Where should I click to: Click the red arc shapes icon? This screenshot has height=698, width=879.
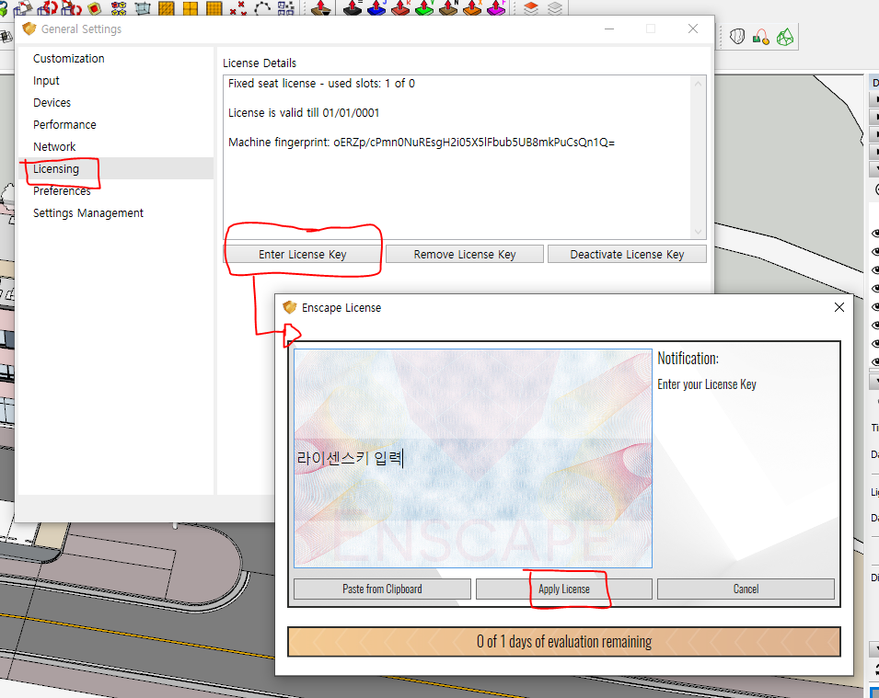tap(760, 37)
